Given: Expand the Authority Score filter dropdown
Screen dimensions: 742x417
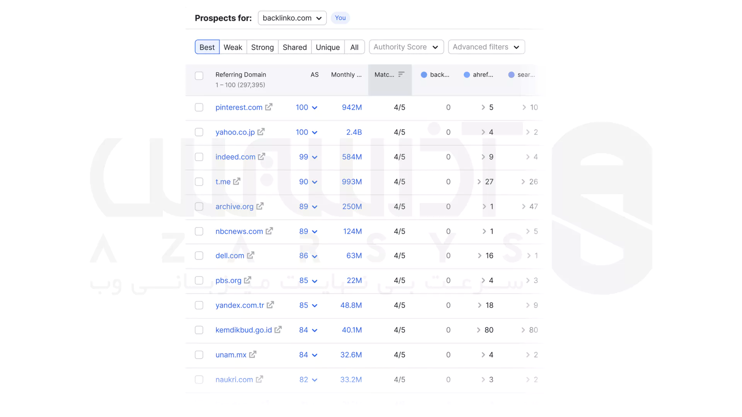Looking at the screenshot, I should pyautogui.click(x=406, y=47).
